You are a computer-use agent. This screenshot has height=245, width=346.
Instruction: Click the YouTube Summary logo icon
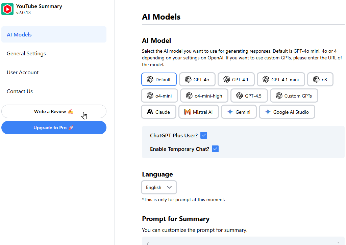click(7, 9)
